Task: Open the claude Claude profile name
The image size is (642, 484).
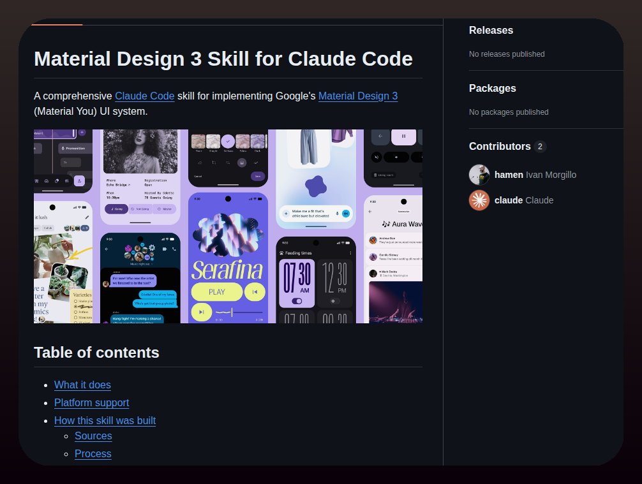Action: pos(524,200)
